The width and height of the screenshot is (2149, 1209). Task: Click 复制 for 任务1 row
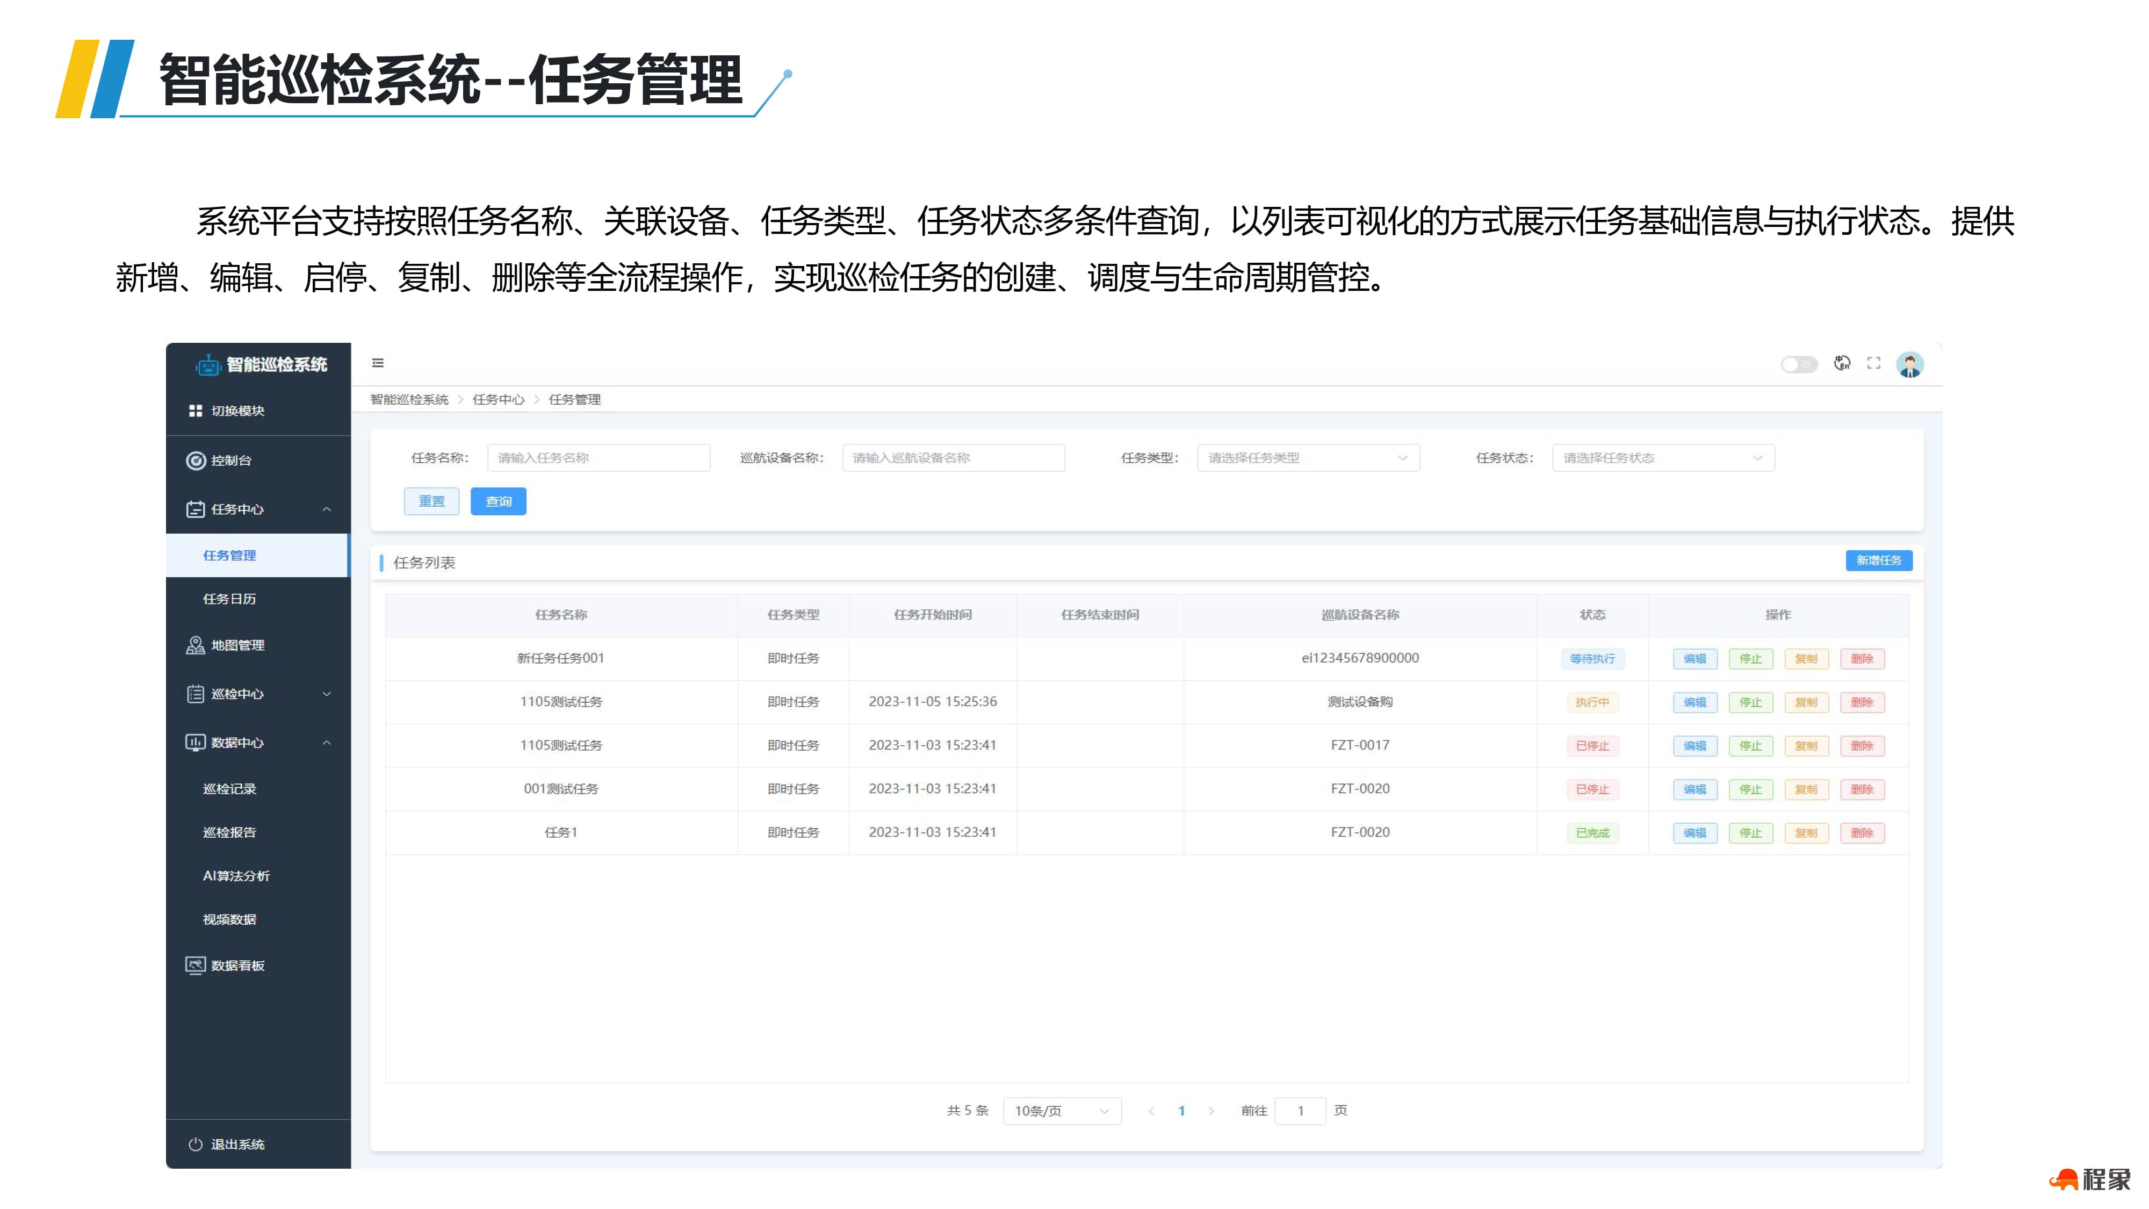point(1806,833)
